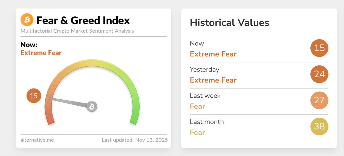Click the Multifactorial Crypto Market Sentiment subtitle
Screen dimensions: 344x156
click(x=77, y=31)
